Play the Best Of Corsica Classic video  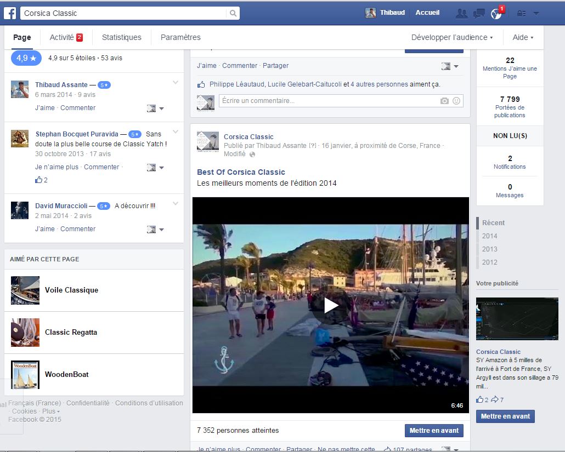(x=331, y=305)
